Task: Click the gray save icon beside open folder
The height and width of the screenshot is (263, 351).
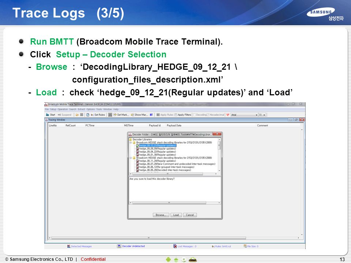Action: [x=82, y=115]
